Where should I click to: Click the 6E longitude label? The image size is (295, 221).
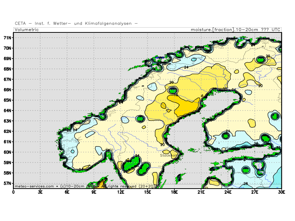67,192
